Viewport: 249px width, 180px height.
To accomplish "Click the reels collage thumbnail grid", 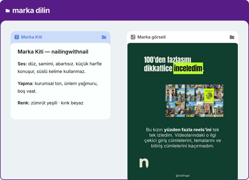I will click(x=194, y=101).
